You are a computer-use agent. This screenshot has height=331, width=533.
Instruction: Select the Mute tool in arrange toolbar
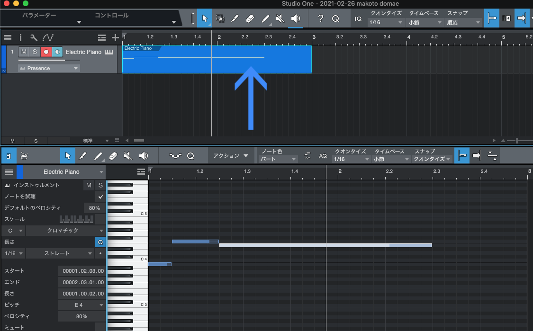coord(280,18)
